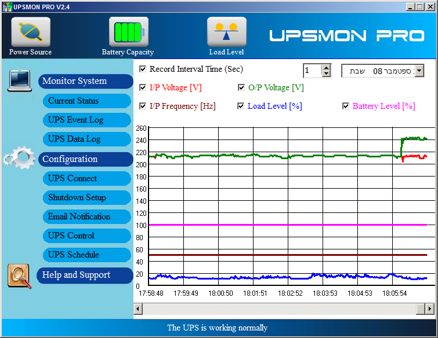Open UPS Data Log
Image resolution: width=438 pixels, height=338 pixels.
(86, 139)
